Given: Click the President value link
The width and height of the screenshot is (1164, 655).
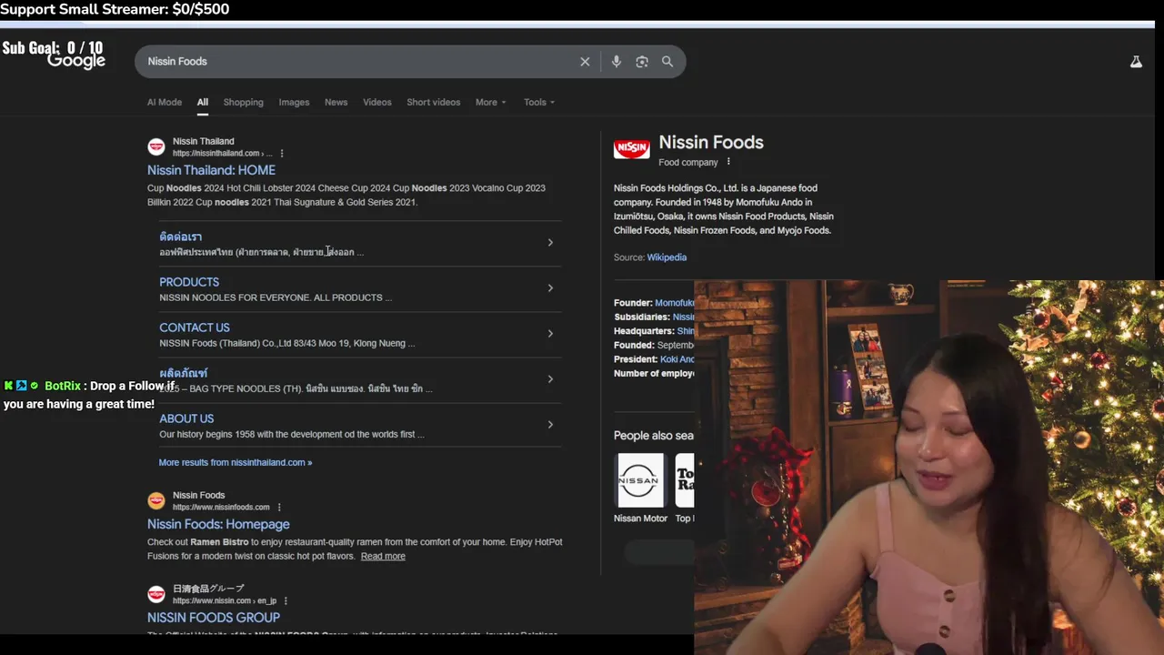Looking at the screenshot, I should tap(677, 359).
